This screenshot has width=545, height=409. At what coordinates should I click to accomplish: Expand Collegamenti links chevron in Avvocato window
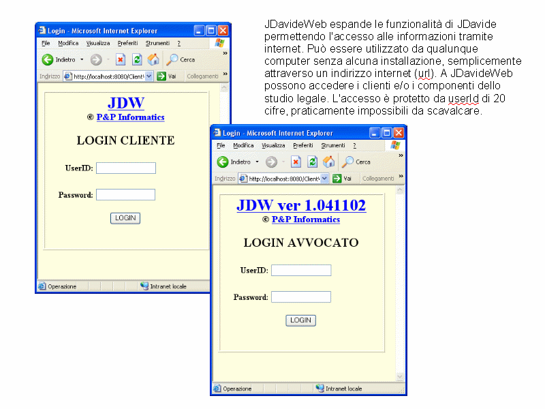tap(401, 176)
